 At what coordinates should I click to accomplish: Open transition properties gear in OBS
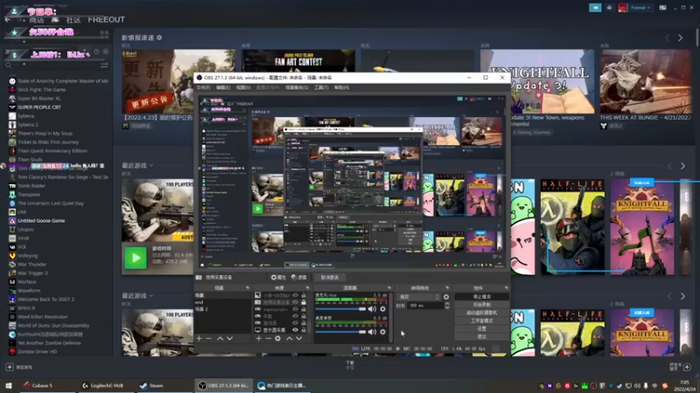point(446,297)
